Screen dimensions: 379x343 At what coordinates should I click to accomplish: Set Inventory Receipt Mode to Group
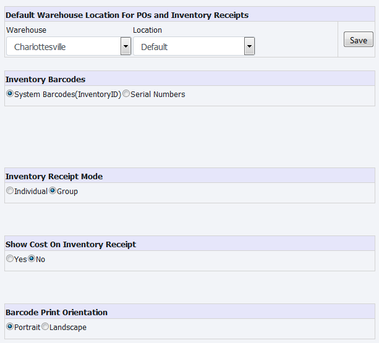[53, 192]
